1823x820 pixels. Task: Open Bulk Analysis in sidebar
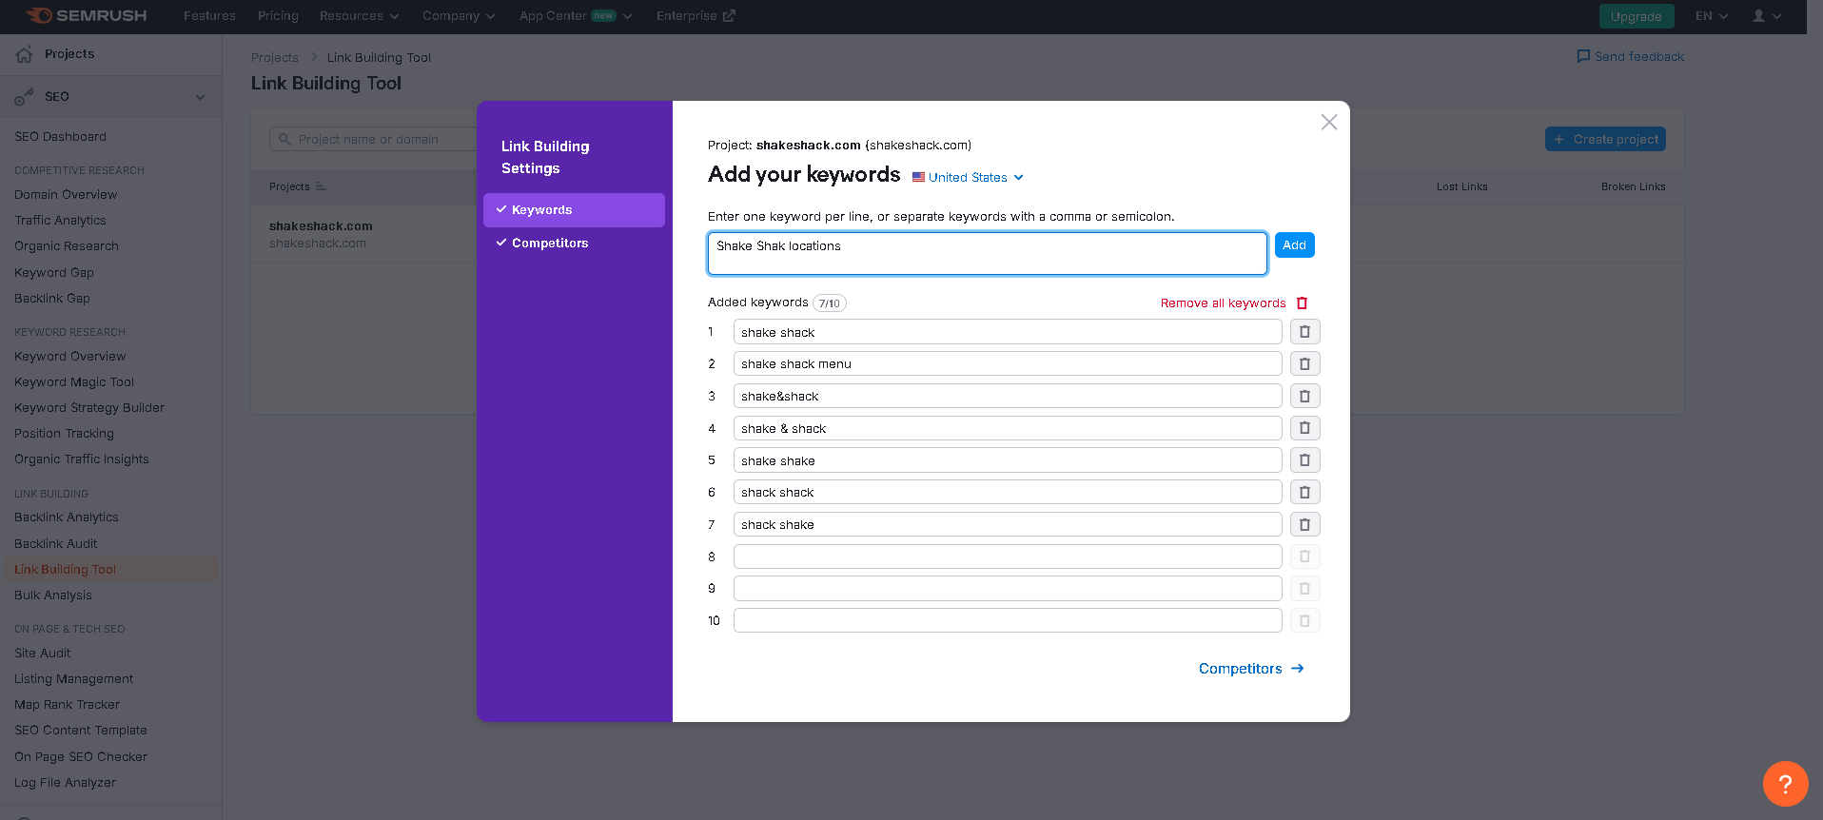point(53,595)
